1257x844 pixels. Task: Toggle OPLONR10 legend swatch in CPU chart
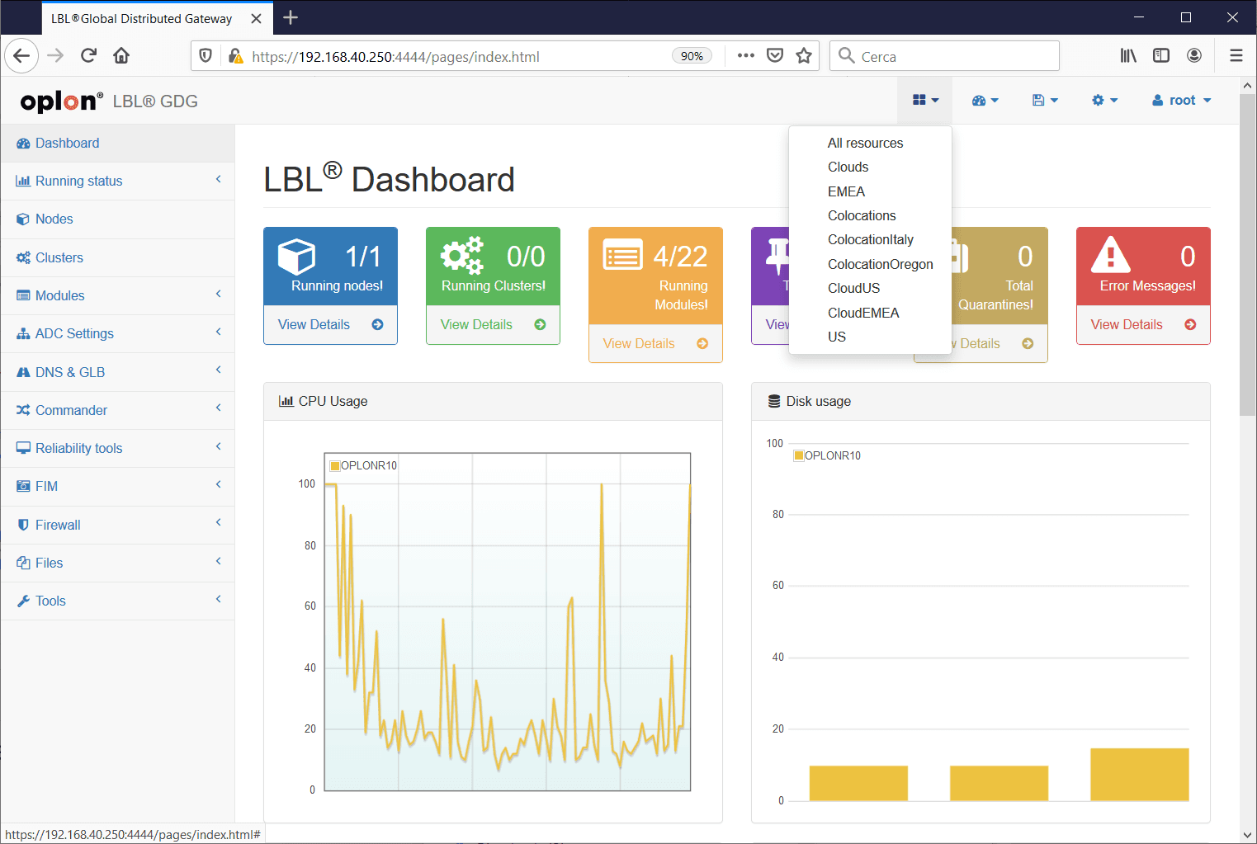pos(335,465)
